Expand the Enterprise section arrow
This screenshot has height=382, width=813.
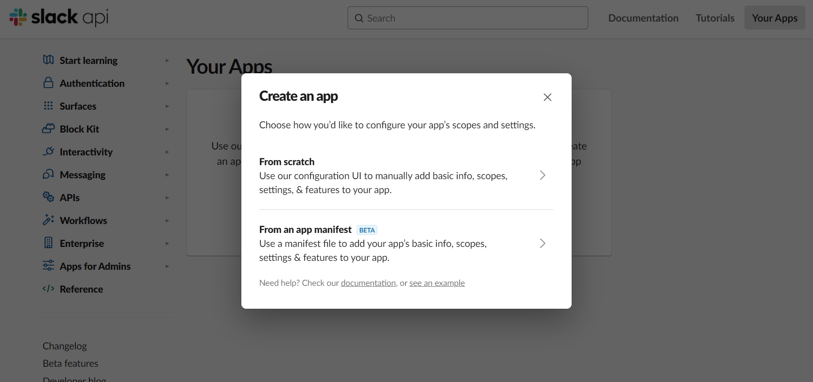[x=167, y=244]
